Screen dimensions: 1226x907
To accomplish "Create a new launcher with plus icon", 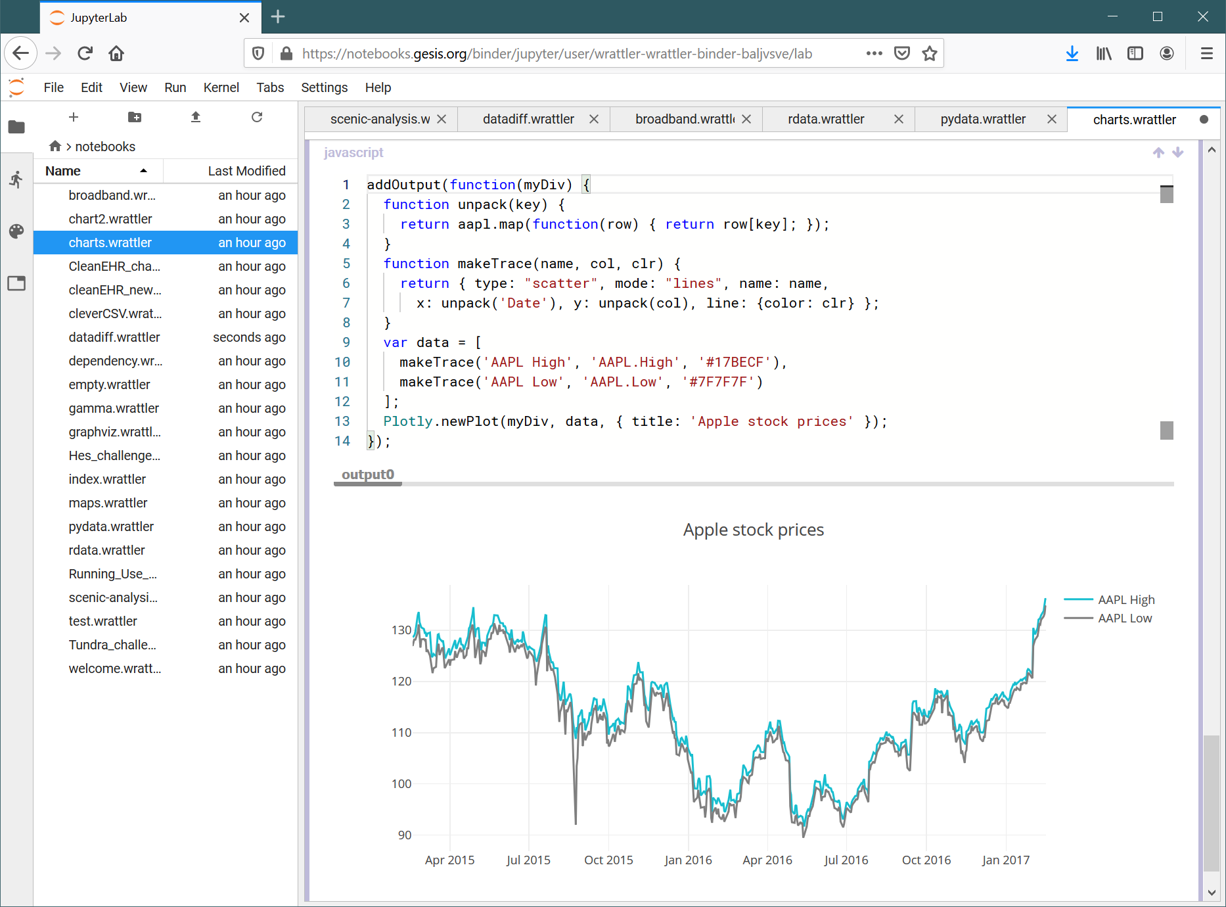I will coord(74,117).
